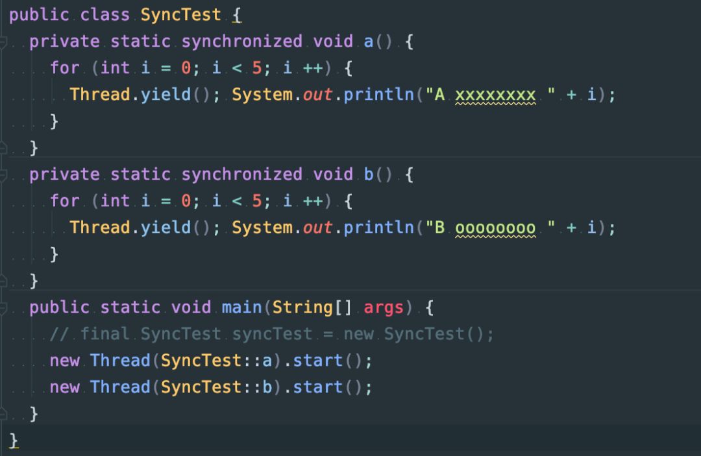Image resolution: width=701 pixels, height=456 pixels.
Task: Click "int" keyword in method a loop
Action: [115, 68]
